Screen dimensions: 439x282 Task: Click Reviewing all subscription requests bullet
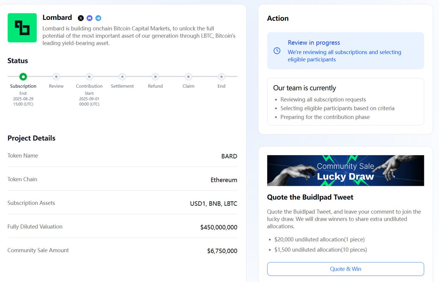tap(323, 99)
